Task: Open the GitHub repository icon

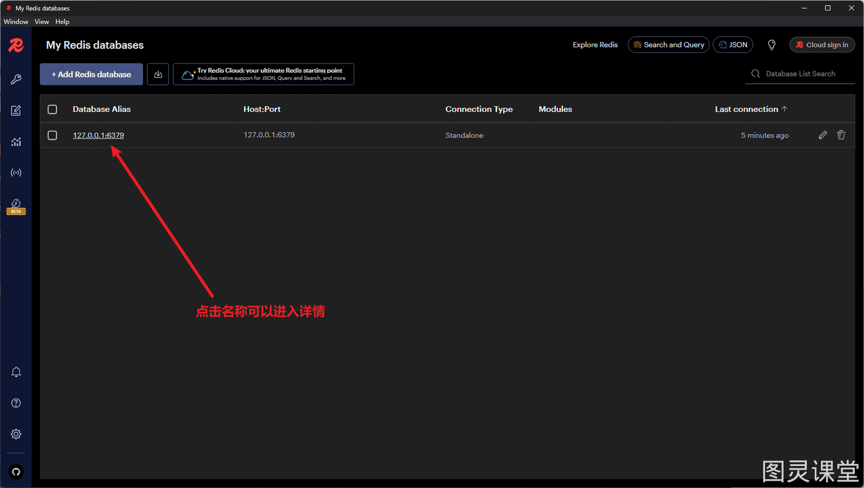Action: click(16, 472)
